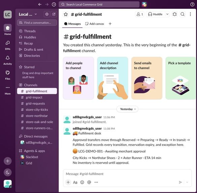
Task: Start a Huddle in the channel
Action: (155, 14)
